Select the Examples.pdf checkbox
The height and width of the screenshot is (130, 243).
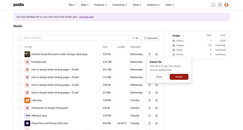[x=20, y=62]
